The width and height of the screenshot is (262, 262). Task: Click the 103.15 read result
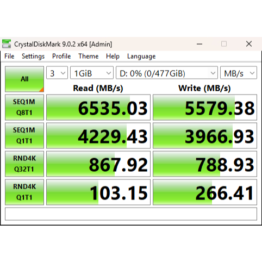[x=98, y=192]
